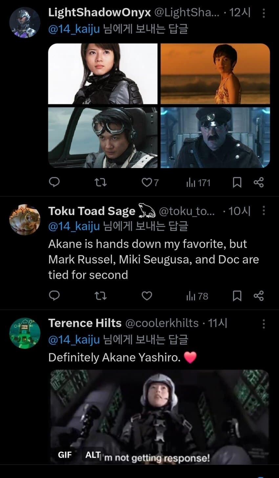
Task: Reply to Toku Toad Sage's tweet
Action: point(54,296)
